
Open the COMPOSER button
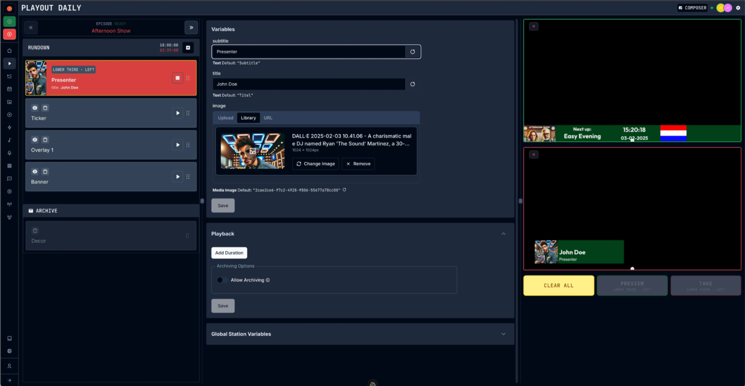pyautogui.click(x=693, y=8)
